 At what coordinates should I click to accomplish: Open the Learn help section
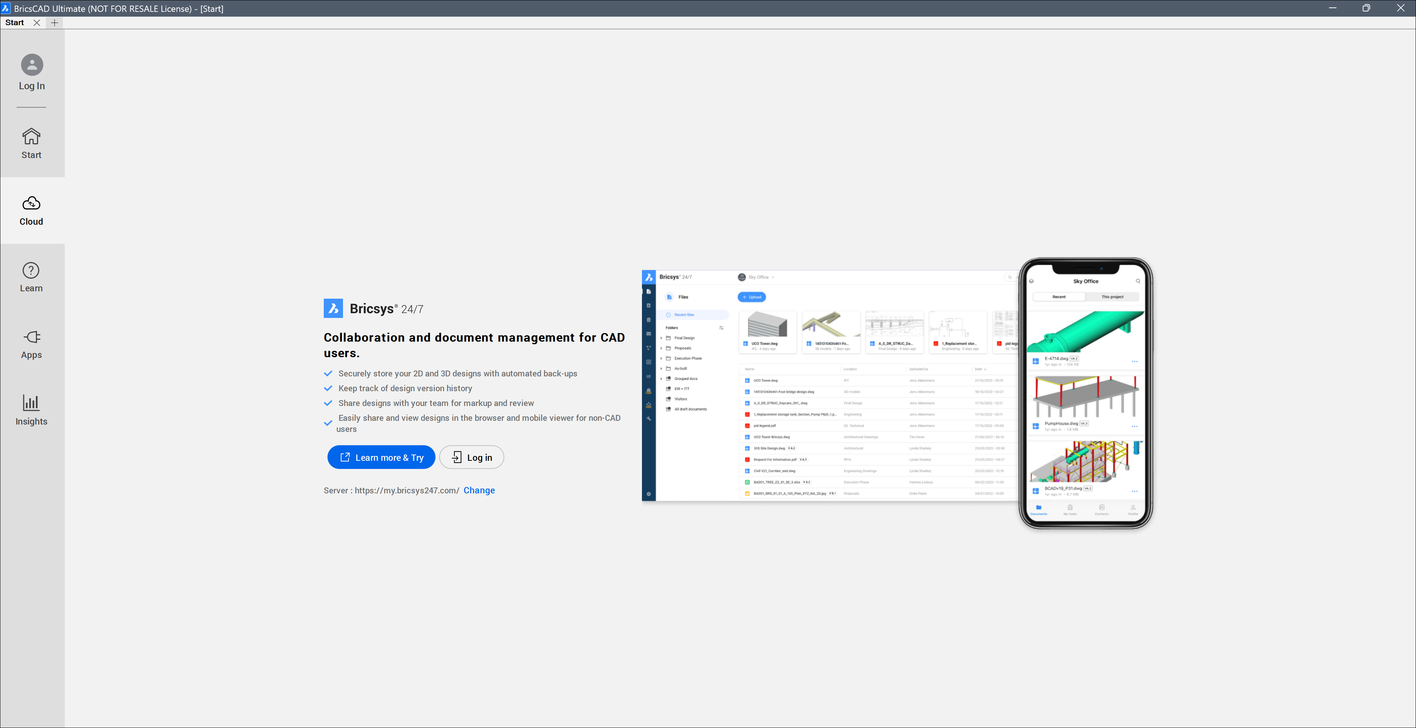[x=31, y=276]
